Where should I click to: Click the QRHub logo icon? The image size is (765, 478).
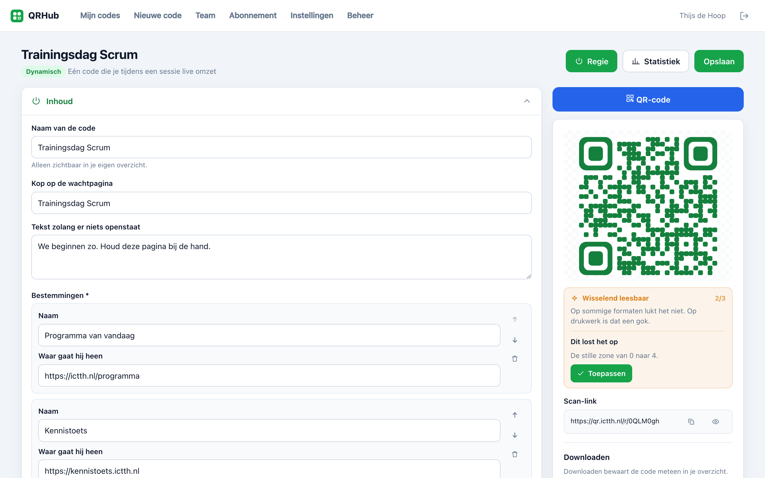tap(17, 15)
